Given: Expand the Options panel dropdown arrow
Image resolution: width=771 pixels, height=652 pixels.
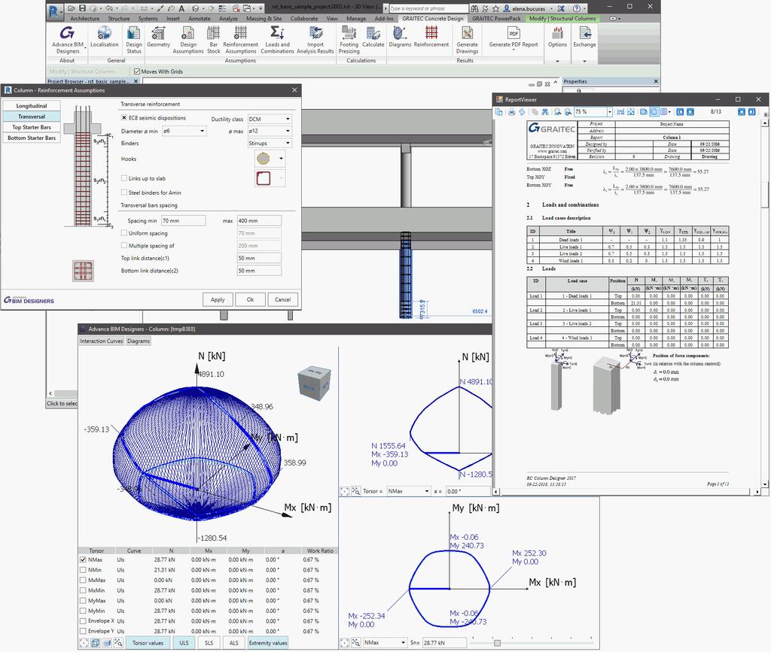Looking at the screenshot, I should tap(557, 62).
